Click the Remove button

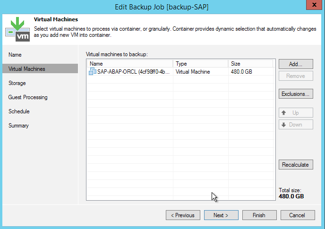coord(296,76)
